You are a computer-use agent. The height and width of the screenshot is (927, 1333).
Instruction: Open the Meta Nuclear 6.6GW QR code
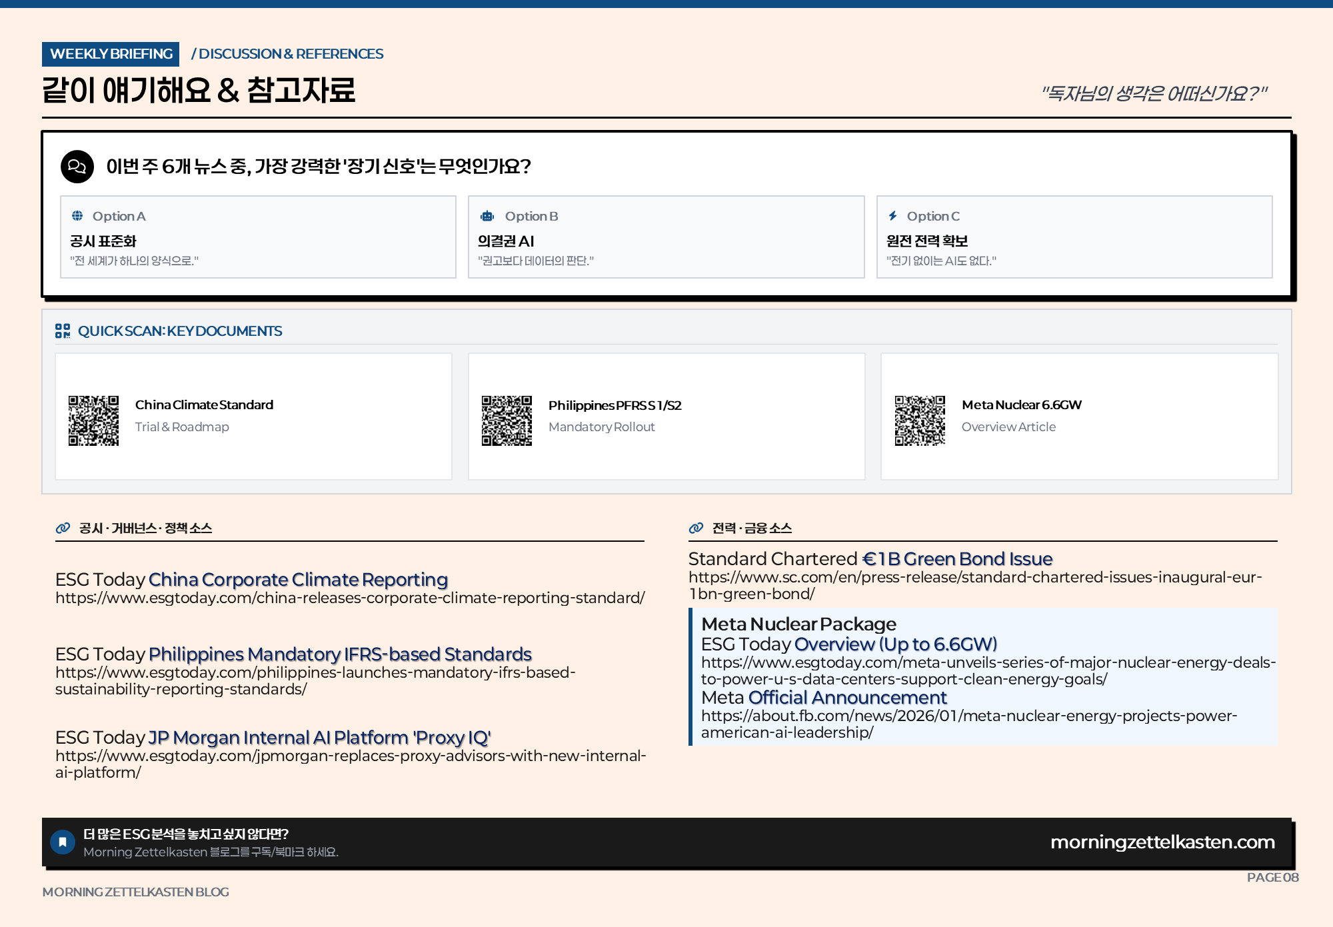(920, 421)
